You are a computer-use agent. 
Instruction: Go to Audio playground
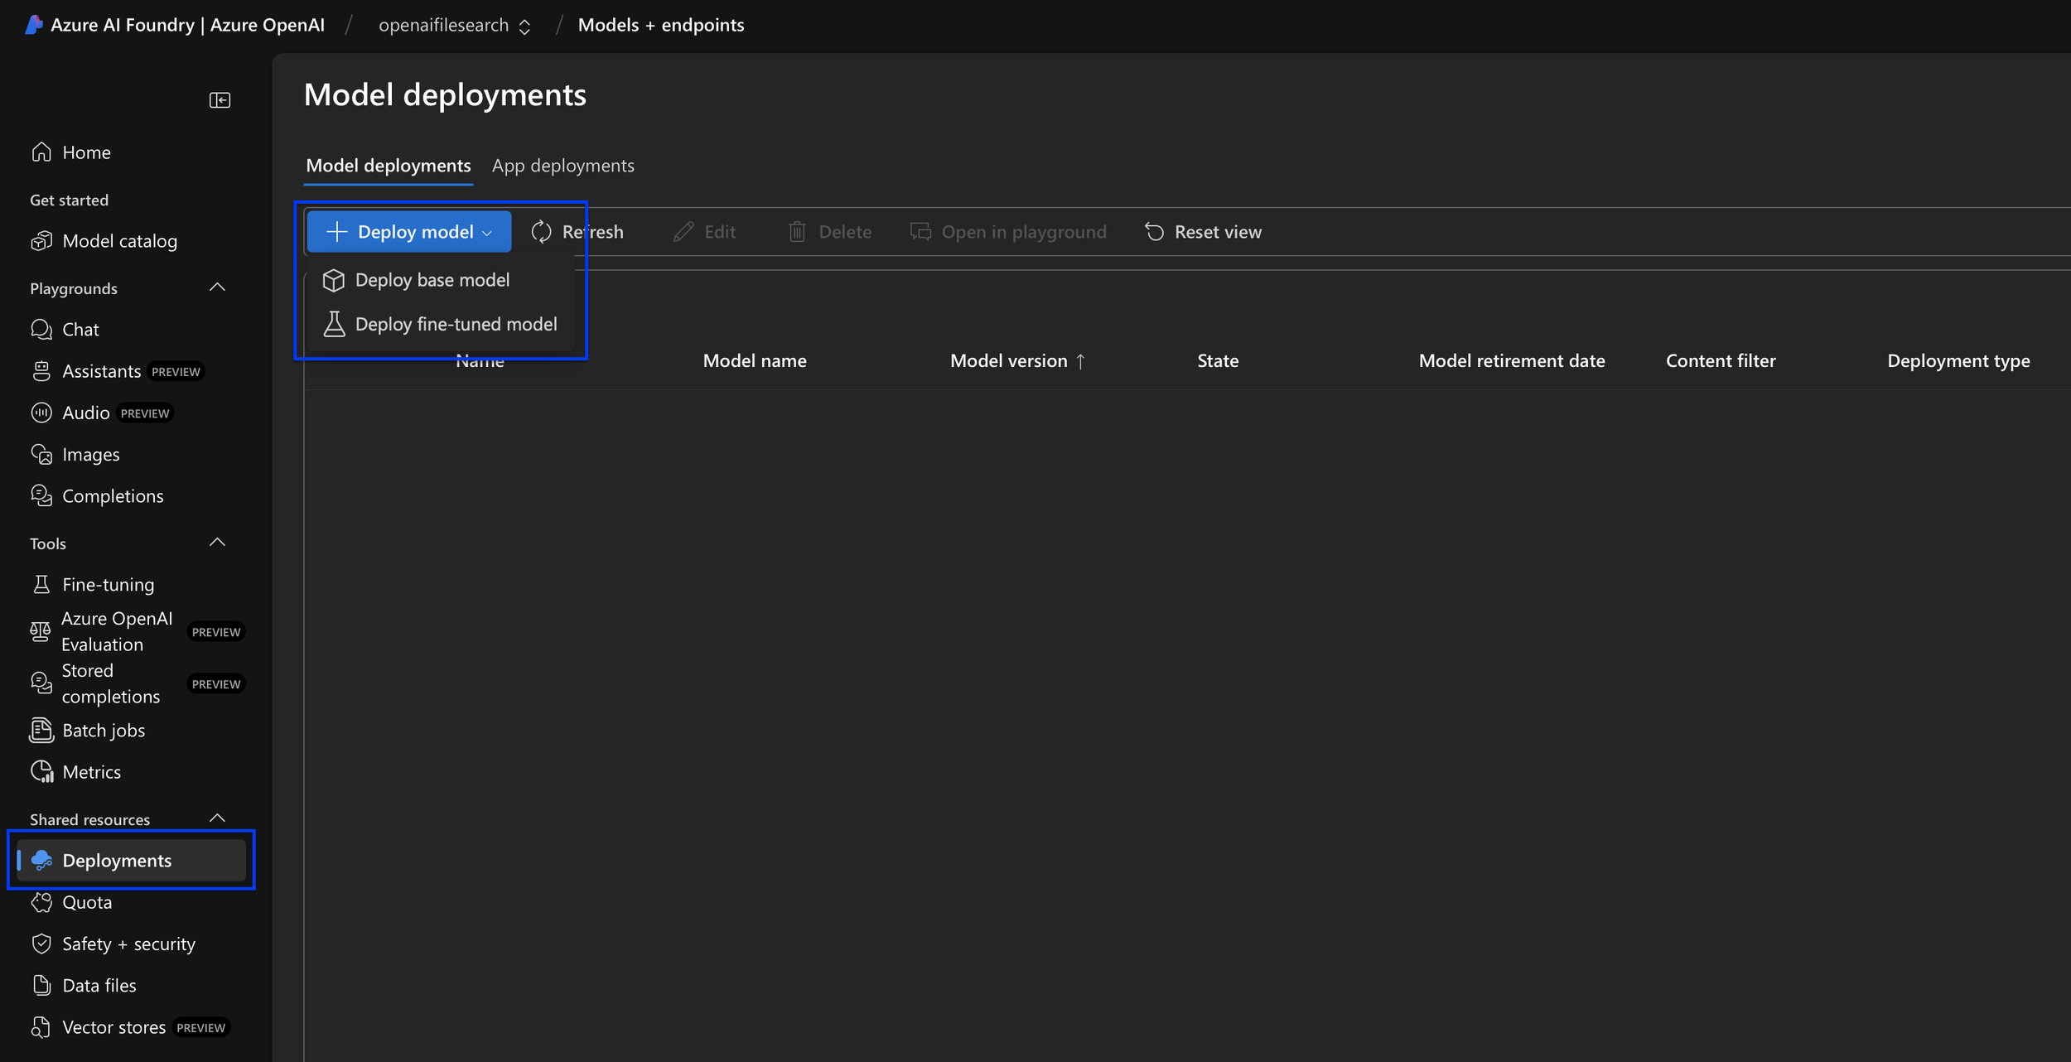pyautogui.click(x=85, y=413)
